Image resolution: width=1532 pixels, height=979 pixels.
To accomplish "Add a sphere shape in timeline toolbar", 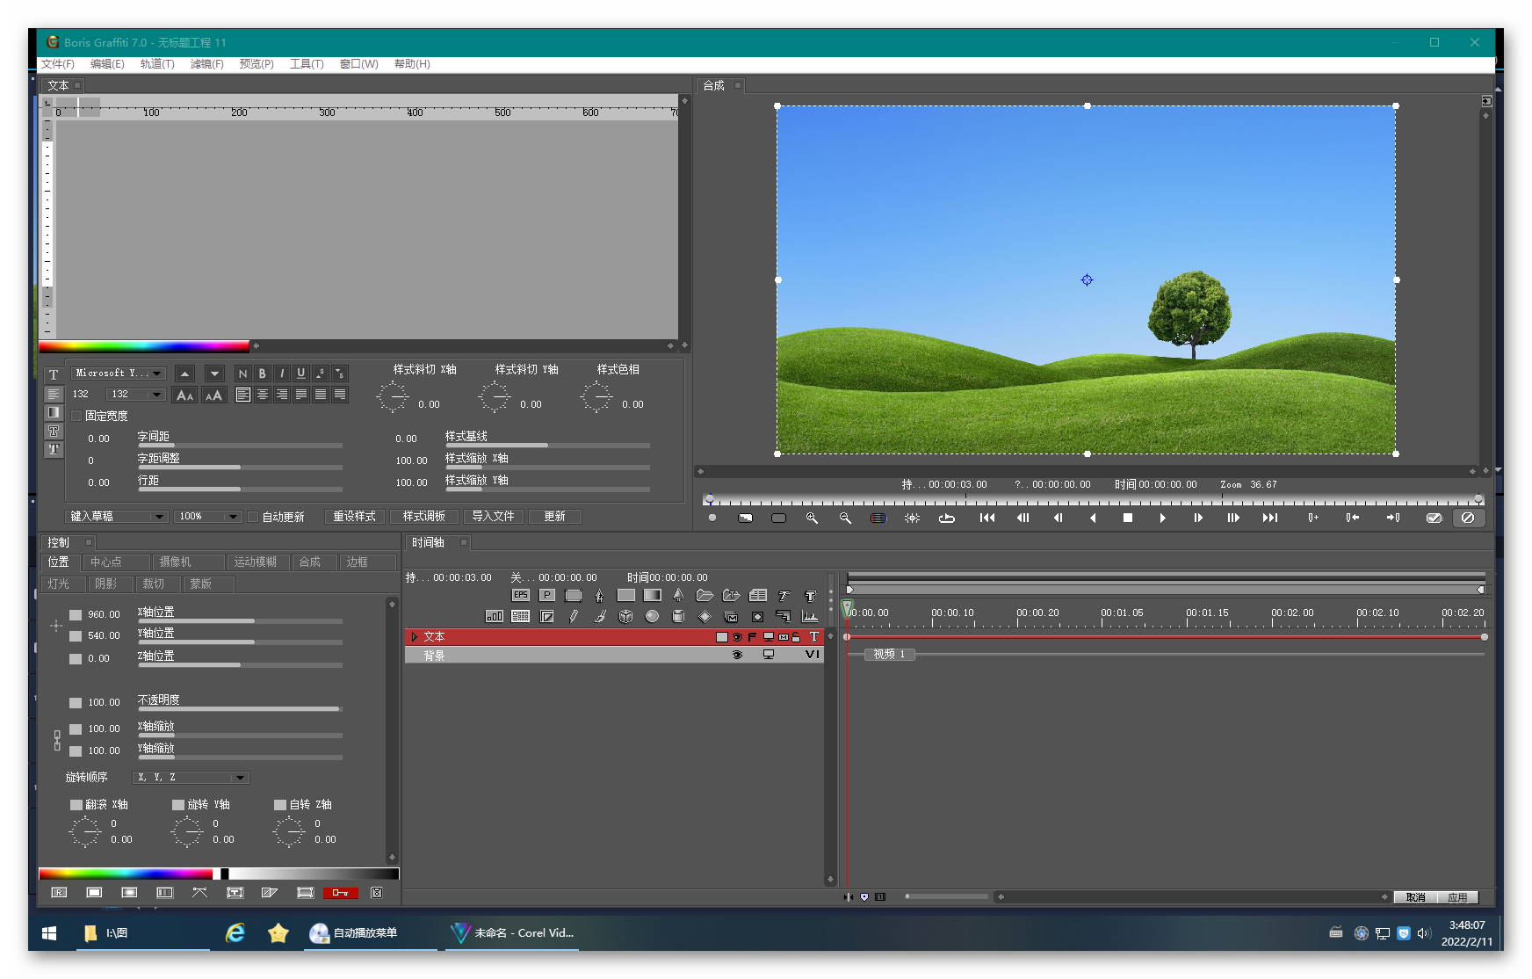I will [x=652, y=616].
